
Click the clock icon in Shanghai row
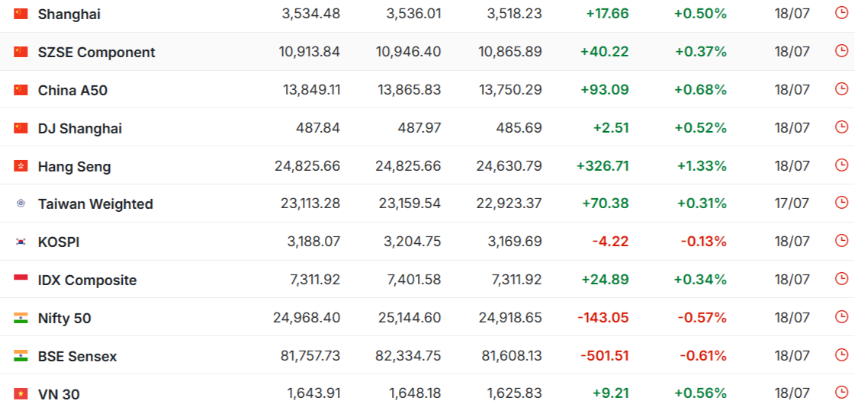[841, 12]
